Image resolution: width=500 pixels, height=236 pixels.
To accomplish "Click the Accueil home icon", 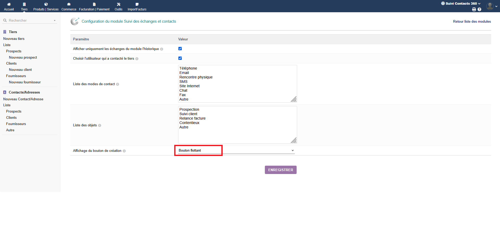I will [x=9, y=4].
